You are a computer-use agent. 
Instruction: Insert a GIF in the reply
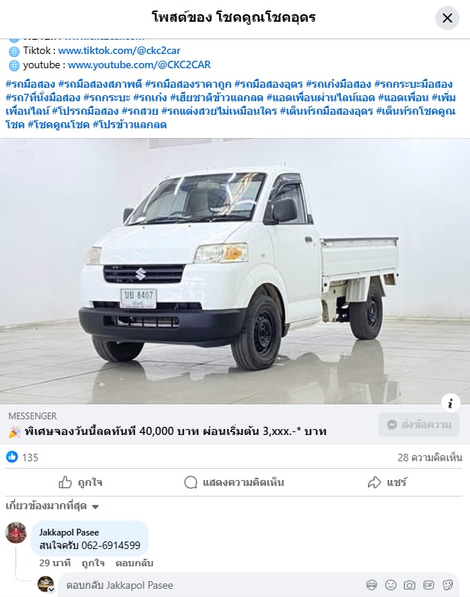tap(429, 585)
